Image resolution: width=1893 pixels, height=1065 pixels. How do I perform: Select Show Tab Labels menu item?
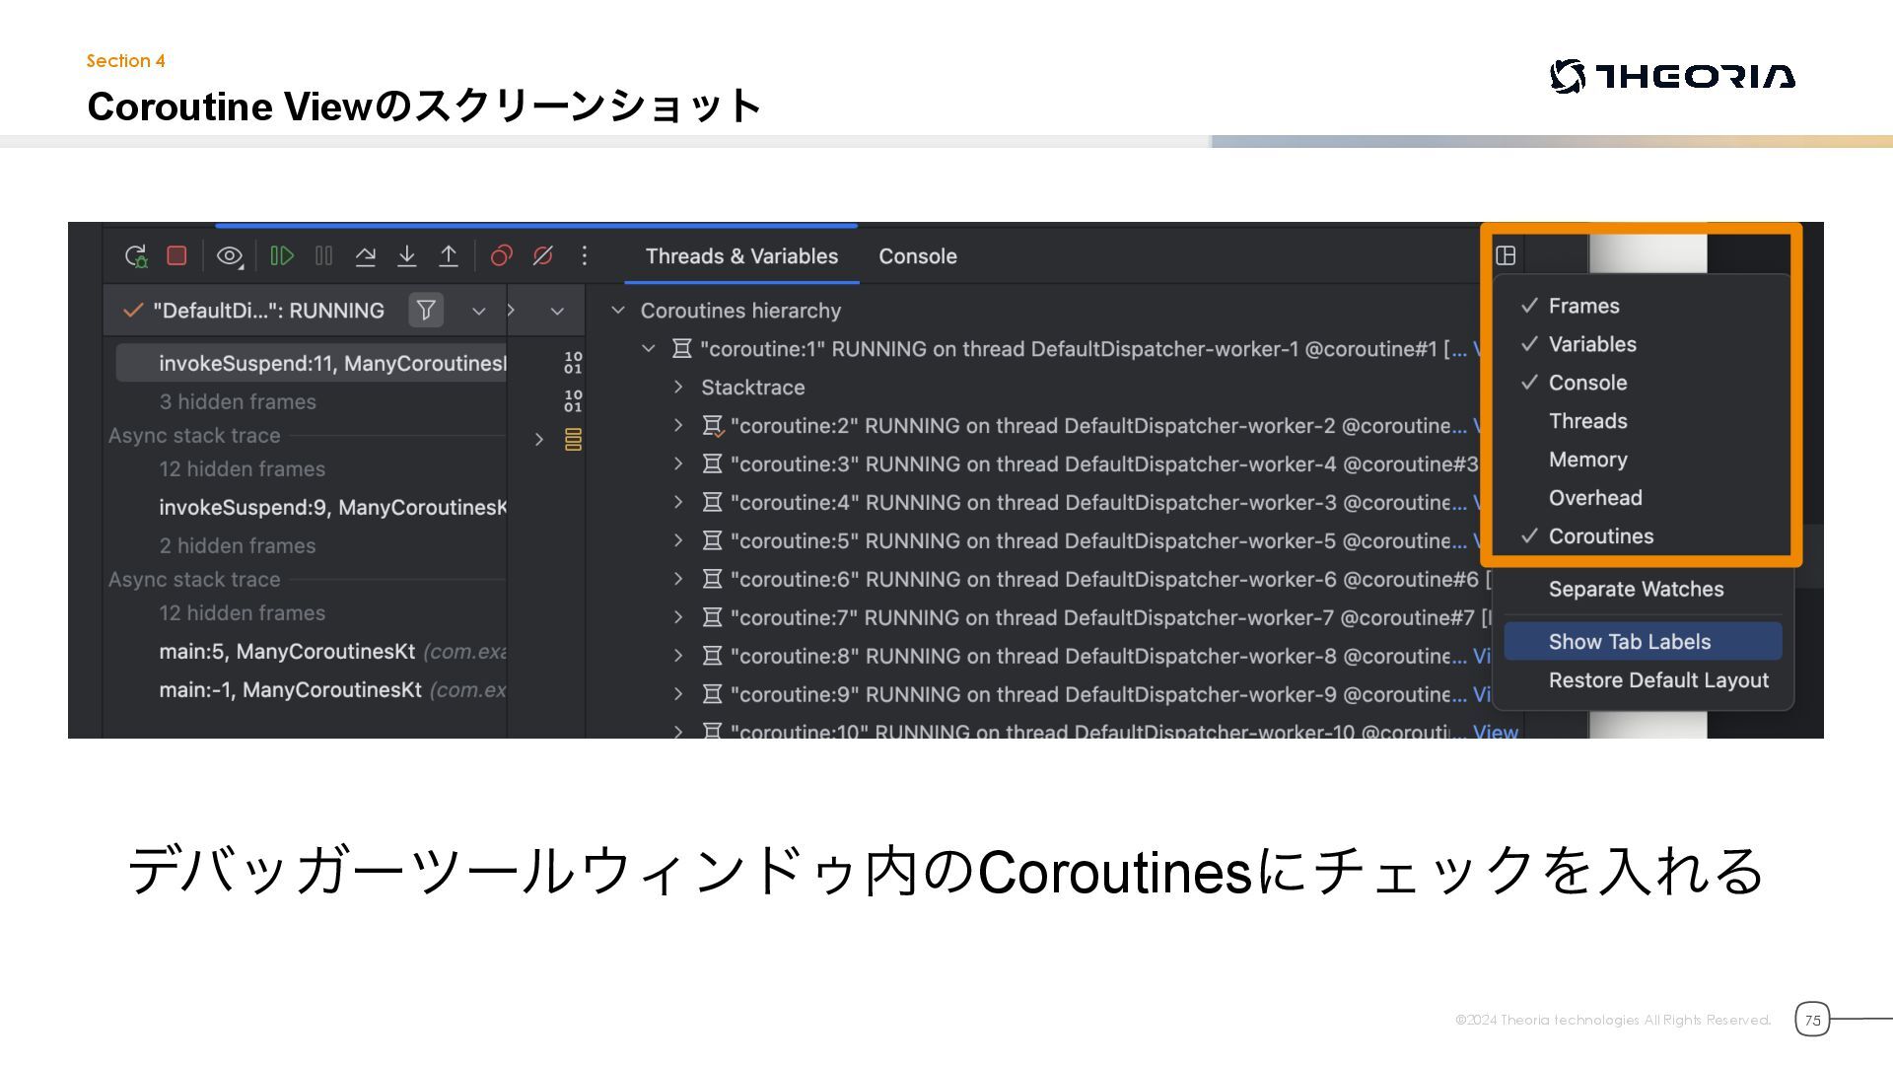(1629, 642)
